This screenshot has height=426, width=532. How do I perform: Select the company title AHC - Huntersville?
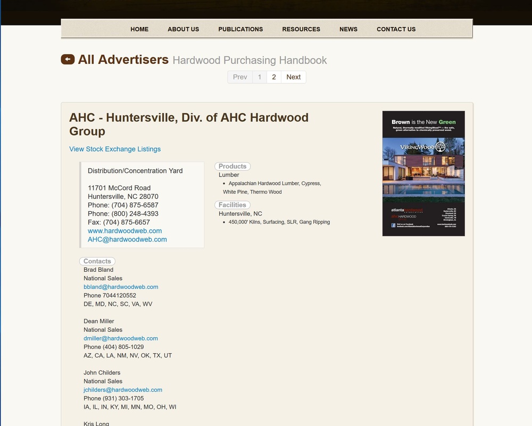coord(189,124)
